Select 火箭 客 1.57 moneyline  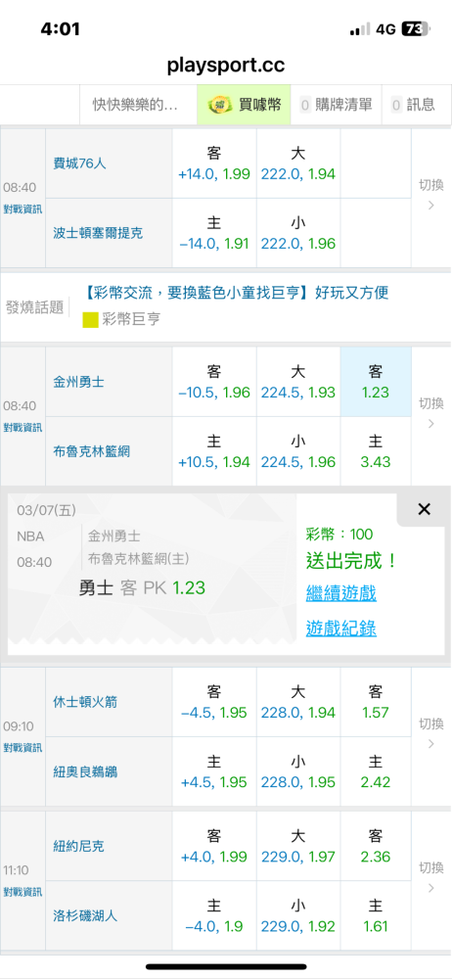(x=376, y=702)
